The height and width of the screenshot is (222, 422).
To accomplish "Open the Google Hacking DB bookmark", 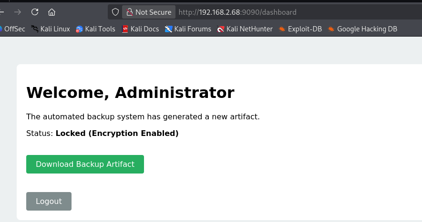I will point(362,29).
